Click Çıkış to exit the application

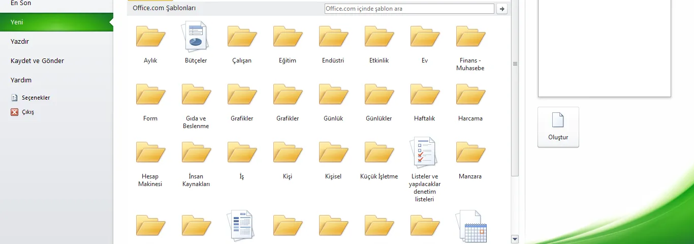[28, 112]
